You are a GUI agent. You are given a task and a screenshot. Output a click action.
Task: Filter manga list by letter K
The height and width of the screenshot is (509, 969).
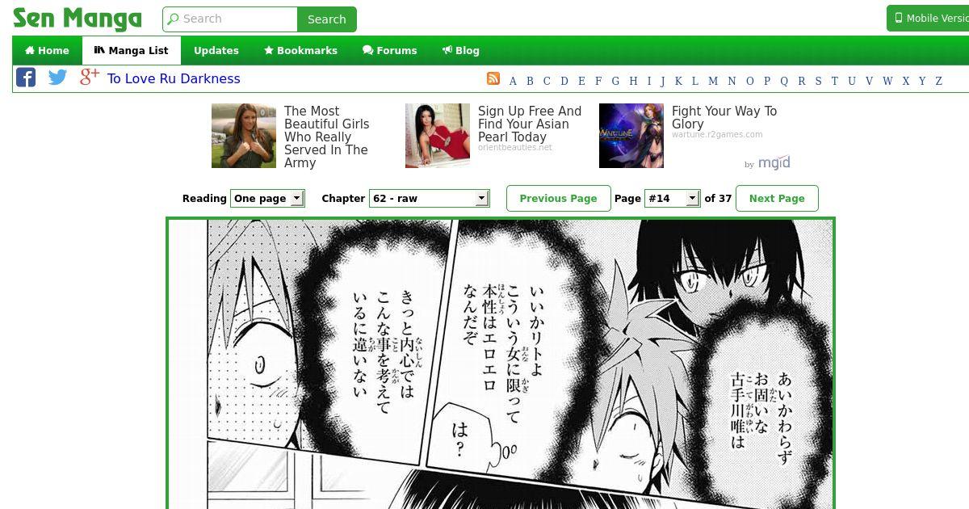[x=678, y=81]
